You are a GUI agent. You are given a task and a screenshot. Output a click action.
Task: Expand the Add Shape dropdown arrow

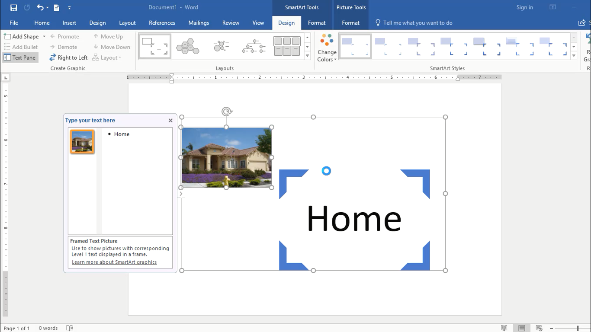[x=44, y=37]
